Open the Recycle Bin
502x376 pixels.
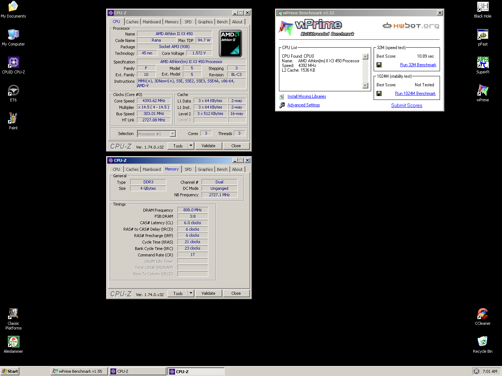[x=483, y=345]
